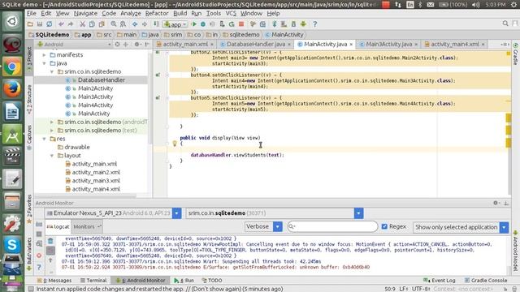Start debugging the app with bug icon

203,24
